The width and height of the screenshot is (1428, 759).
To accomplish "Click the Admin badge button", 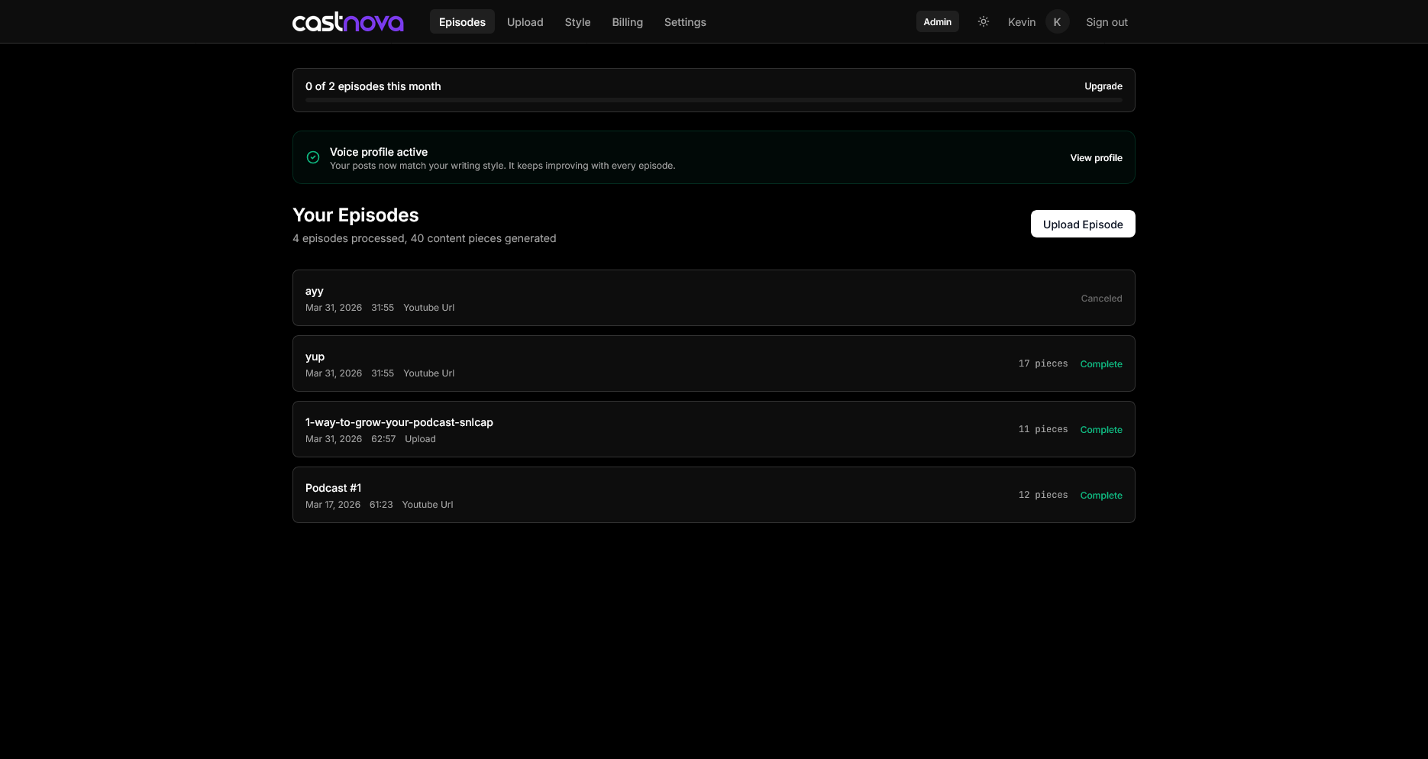I will pyautogui.click(x=937, y=21).
